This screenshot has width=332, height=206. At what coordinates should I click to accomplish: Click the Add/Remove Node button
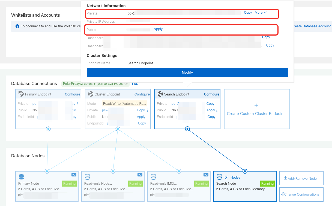pos(301,178)
